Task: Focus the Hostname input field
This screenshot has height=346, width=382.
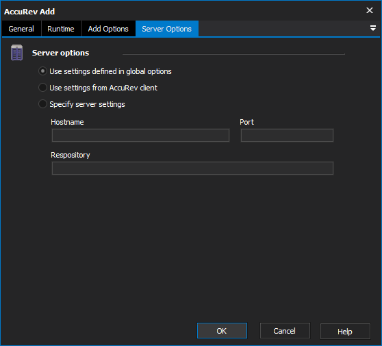Action: click(140, 136)
